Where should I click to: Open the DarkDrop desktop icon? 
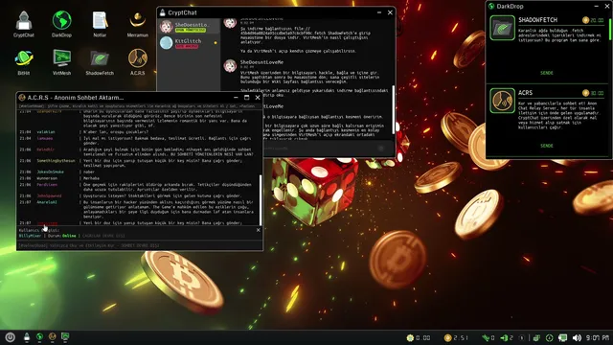tap(61, 24)
